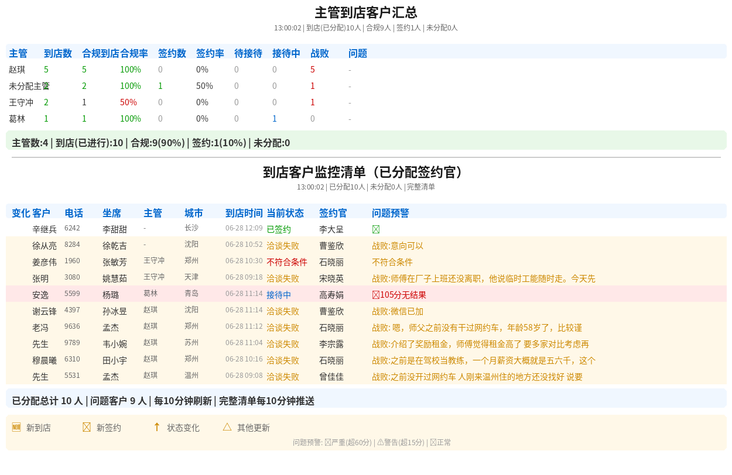Viewport: 732px width, 475px height.
Task: Click signing officer 李大呈
Action: (x=331, y=229)
